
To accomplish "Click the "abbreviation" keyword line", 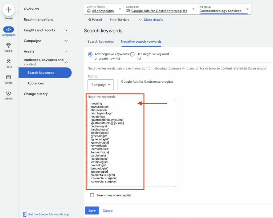I will (99, 110).
